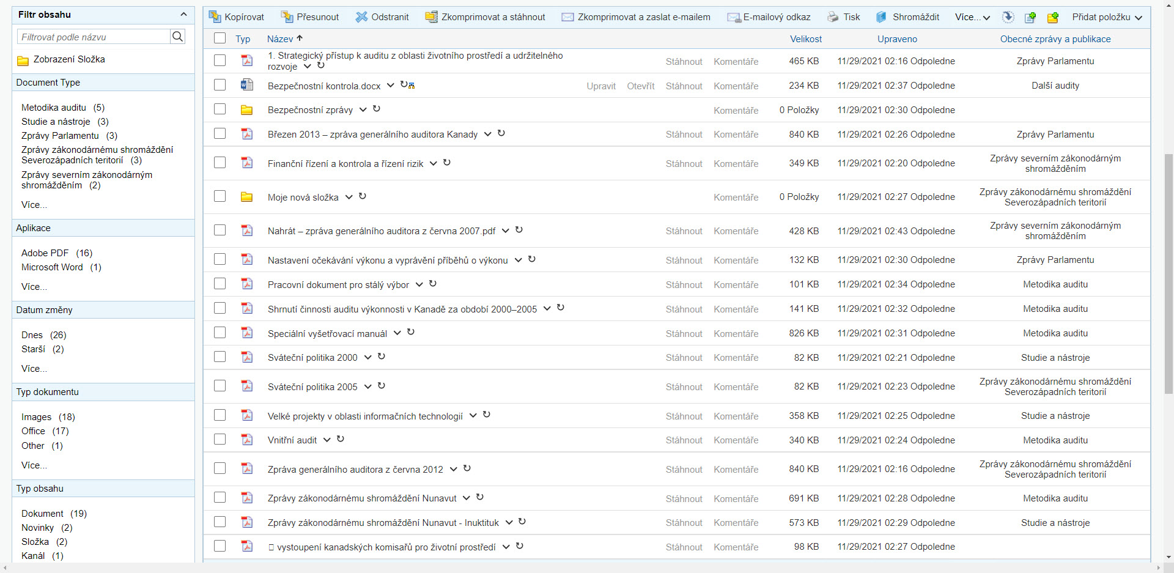Filter by Metodika auditu document type
1174x573 pixels.
point(54,108)
